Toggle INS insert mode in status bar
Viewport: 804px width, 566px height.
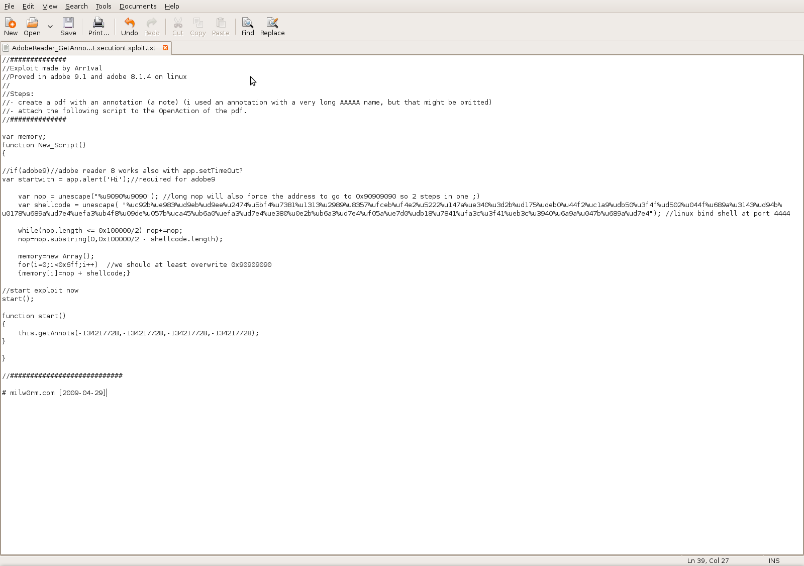point(774,560)
